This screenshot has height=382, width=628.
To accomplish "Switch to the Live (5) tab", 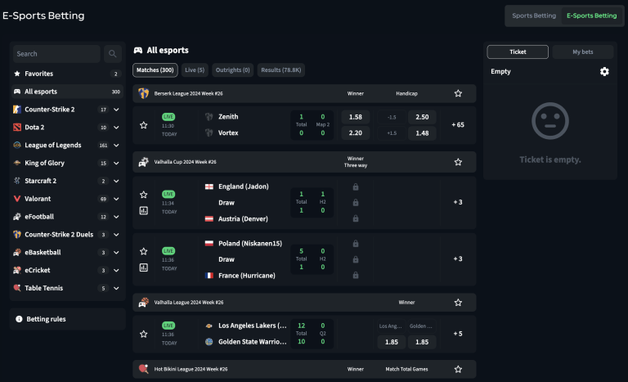I will click(195, 70).
